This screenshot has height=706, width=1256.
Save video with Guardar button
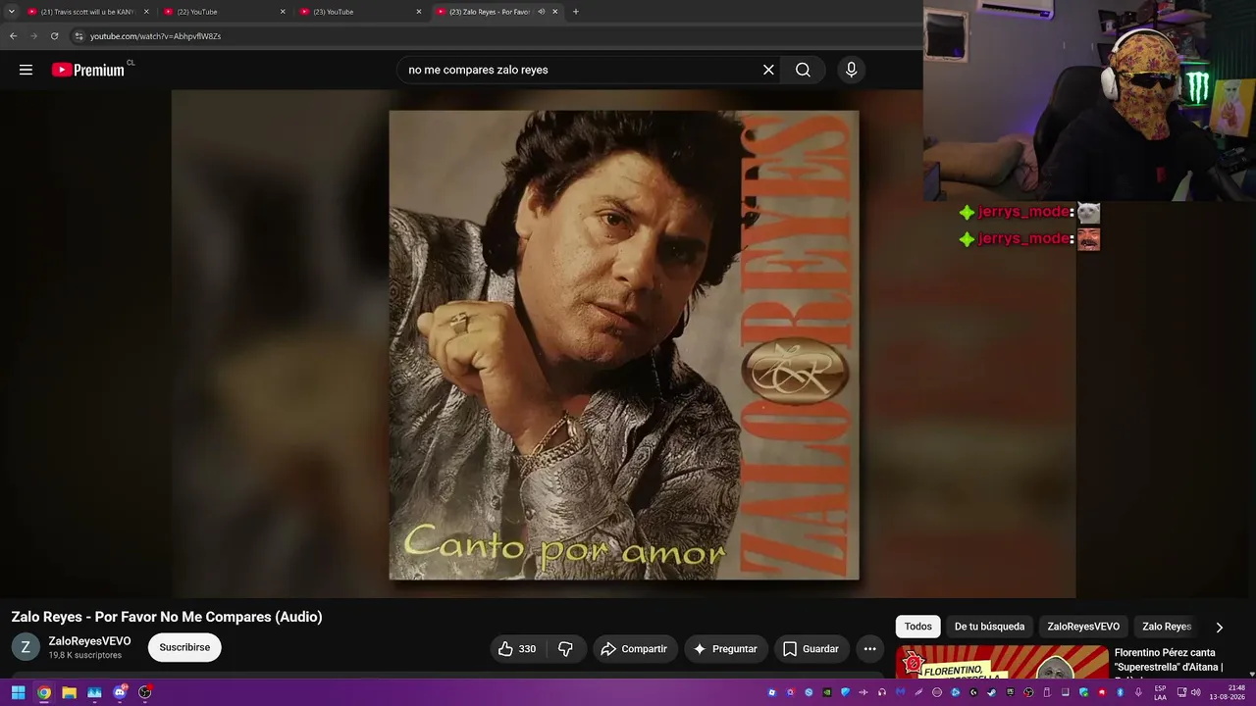(811, 648)
